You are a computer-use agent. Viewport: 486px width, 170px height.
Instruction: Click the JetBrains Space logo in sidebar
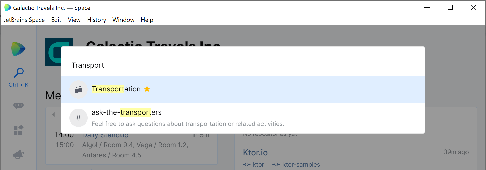[18, 49]
